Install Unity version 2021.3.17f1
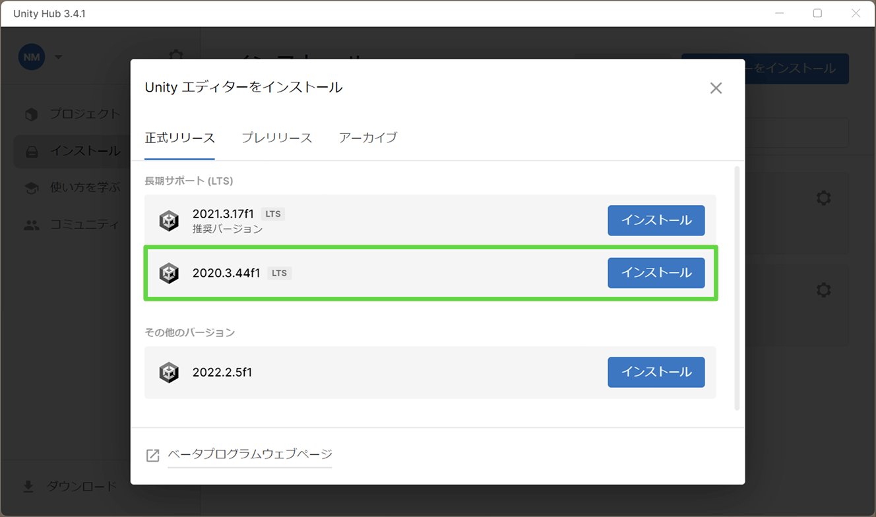Viewport: 876px width, 517px height. 656,220
